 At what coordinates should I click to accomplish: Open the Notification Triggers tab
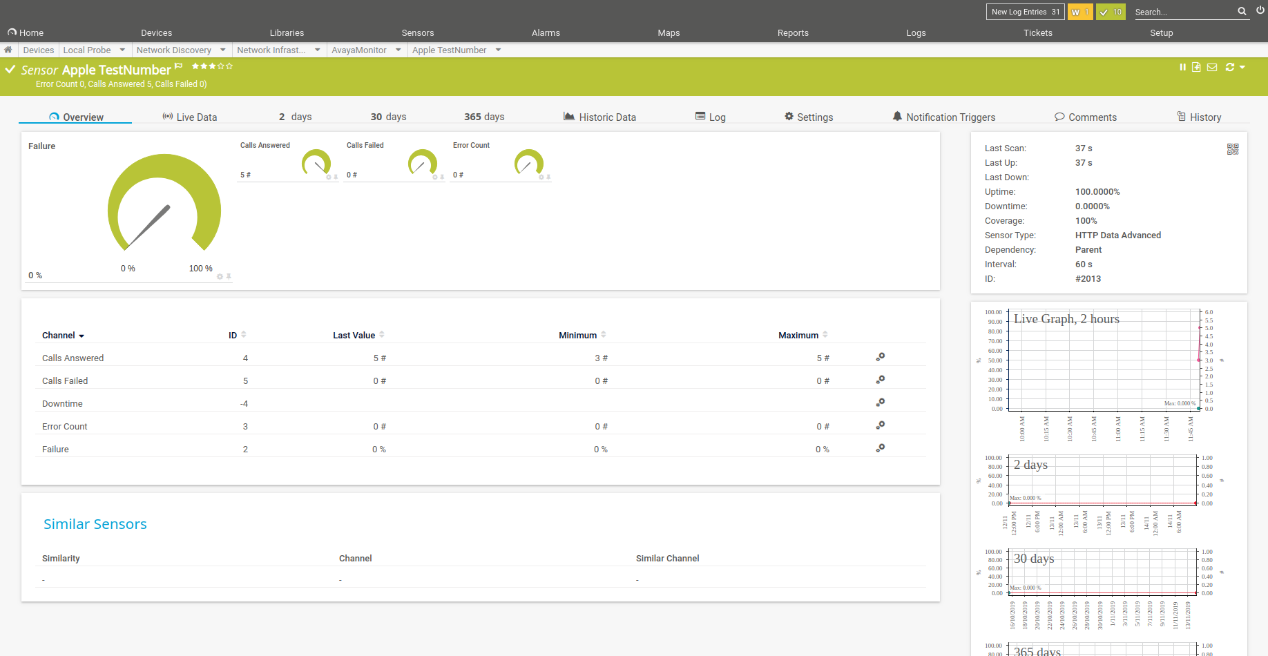tap(943, 117)
